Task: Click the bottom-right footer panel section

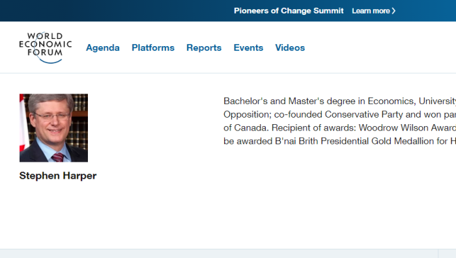Action: point(447,253)
